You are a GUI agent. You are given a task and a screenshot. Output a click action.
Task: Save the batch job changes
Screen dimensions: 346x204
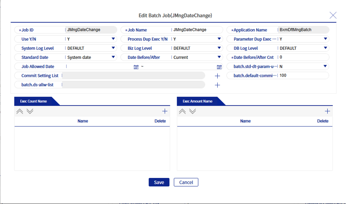(x=159, y=182)
